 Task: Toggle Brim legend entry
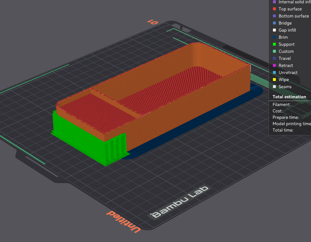pos(283,37)
